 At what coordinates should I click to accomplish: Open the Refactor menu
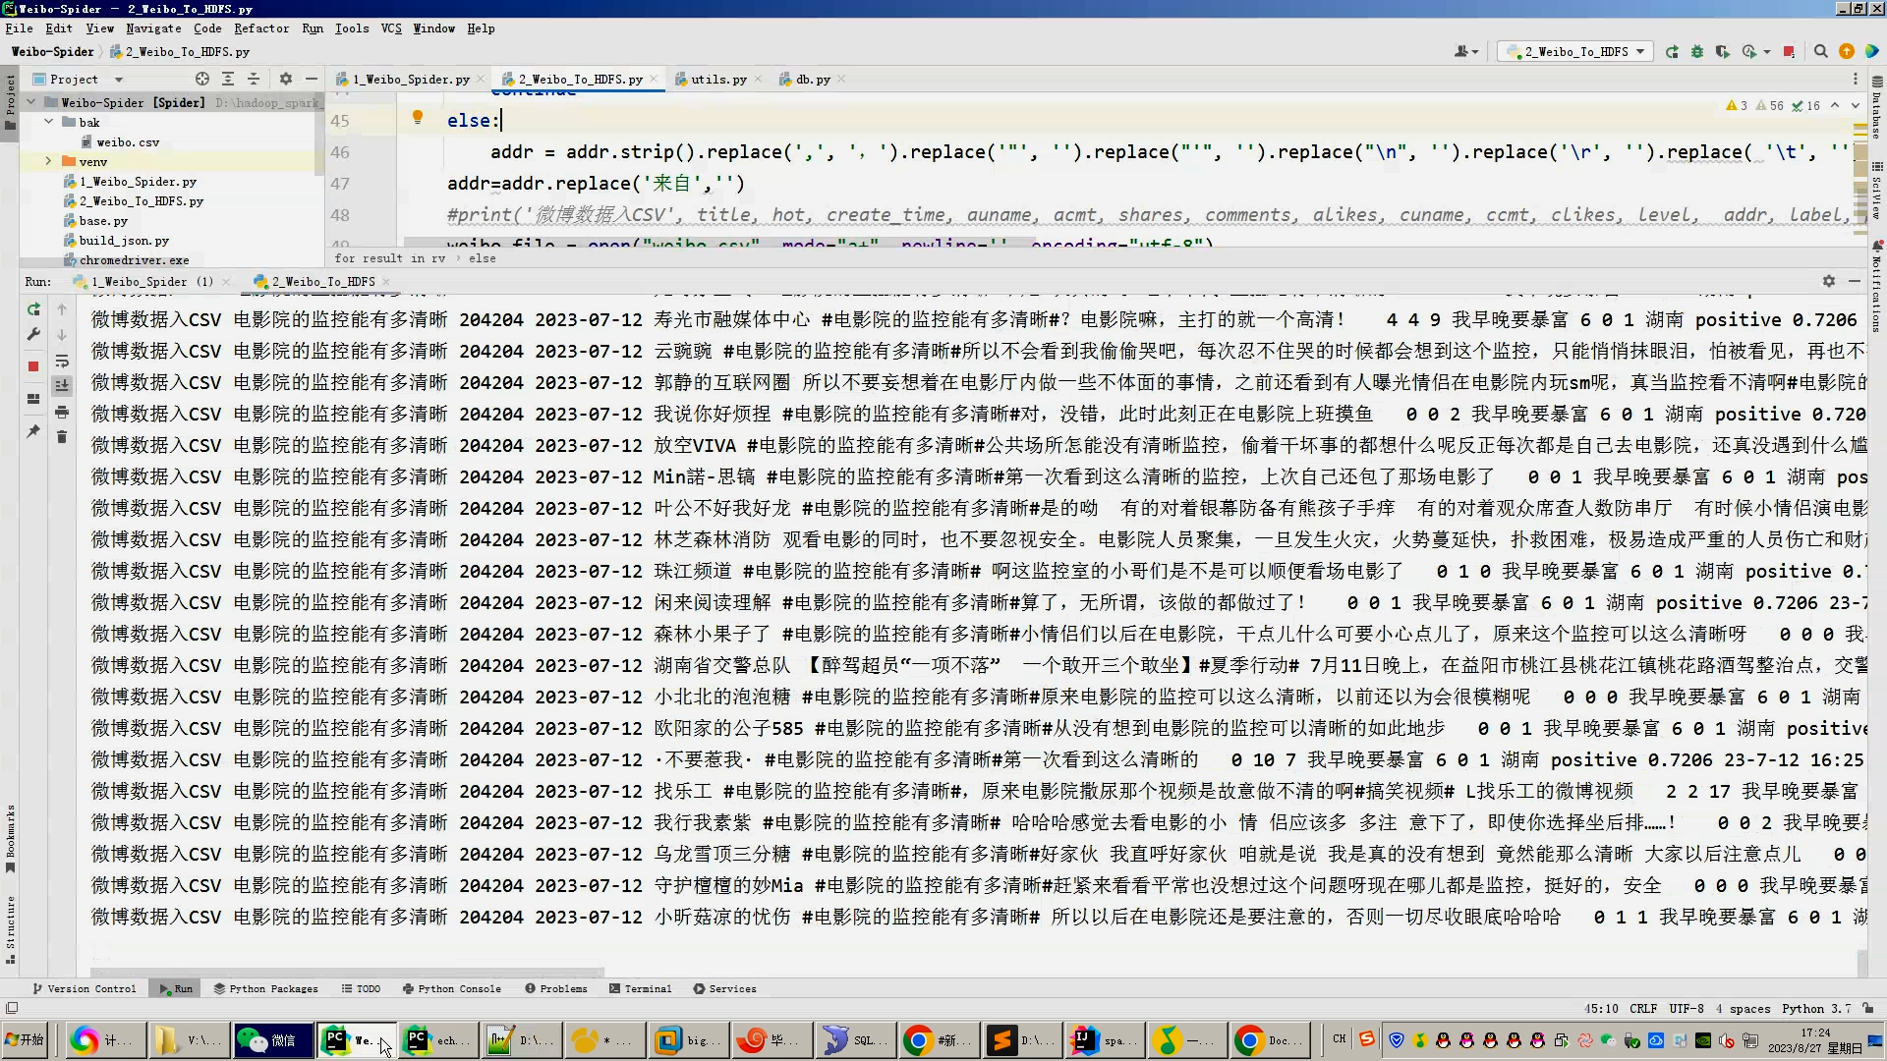point(260,28)
